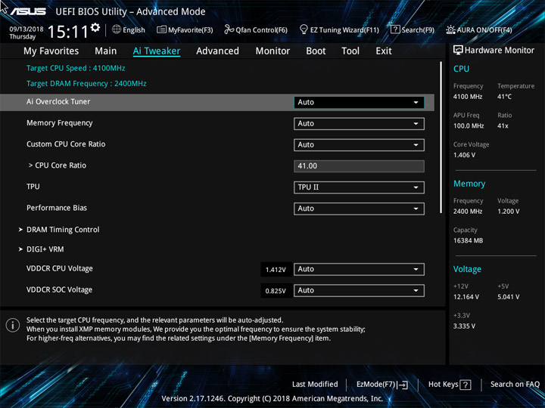The width and height of the screenshot is (545, 408).
Task: Expand the DRAM Timing Control submenu
Action: (x=63, y=230)
